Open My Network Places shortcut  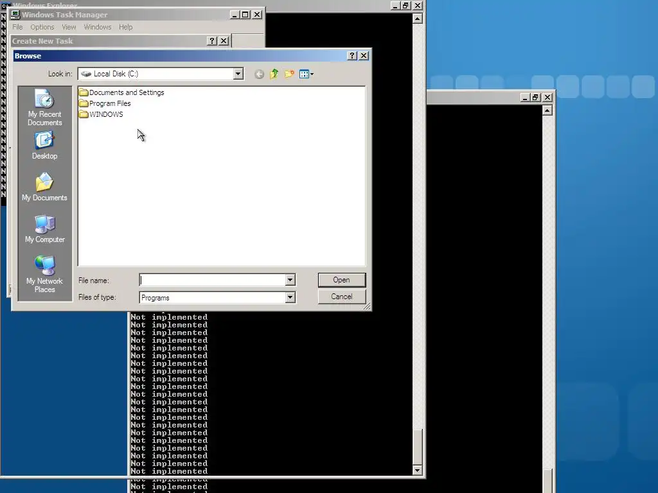pos(44,274)
